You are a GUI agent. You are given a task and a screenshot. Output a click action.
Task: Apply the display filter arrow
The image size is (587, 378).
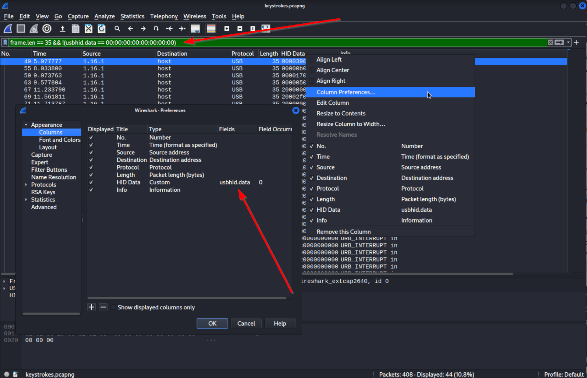click(x=559, y=42)
